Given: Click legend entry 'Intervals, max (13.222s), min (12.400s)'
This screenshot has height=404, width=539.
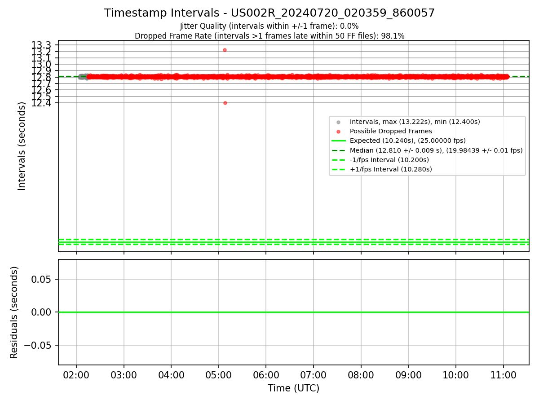Looking at the screenshot, I should point(415,122).
